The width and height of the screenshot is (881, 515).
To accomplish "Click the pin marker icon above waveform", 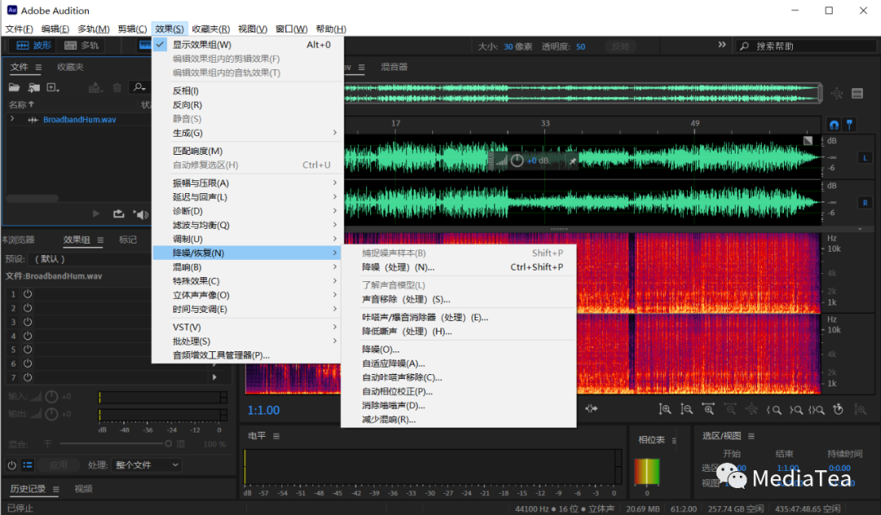I will coord(849,125).
